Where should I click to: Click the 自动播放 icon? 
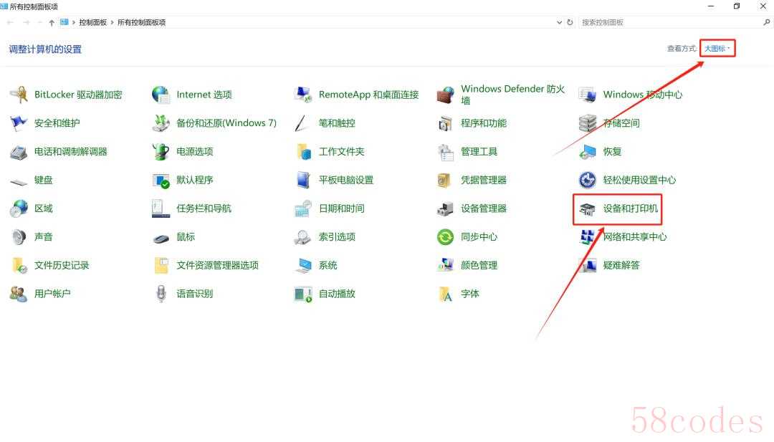point(303,294)
